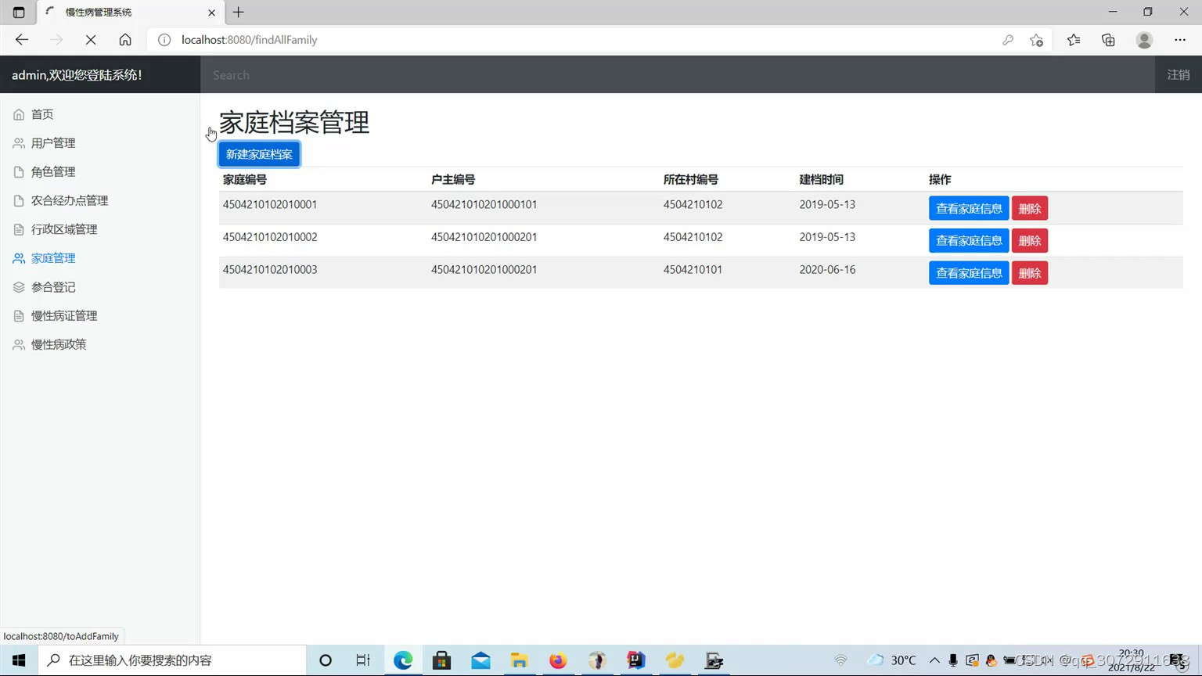Click the 慢性病证管理 document icon
Viewport: 1202px width, 676px height.
(x=19, y=316)
